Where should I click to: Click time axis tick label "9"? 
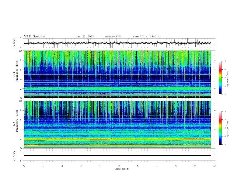tap(195, 166)
